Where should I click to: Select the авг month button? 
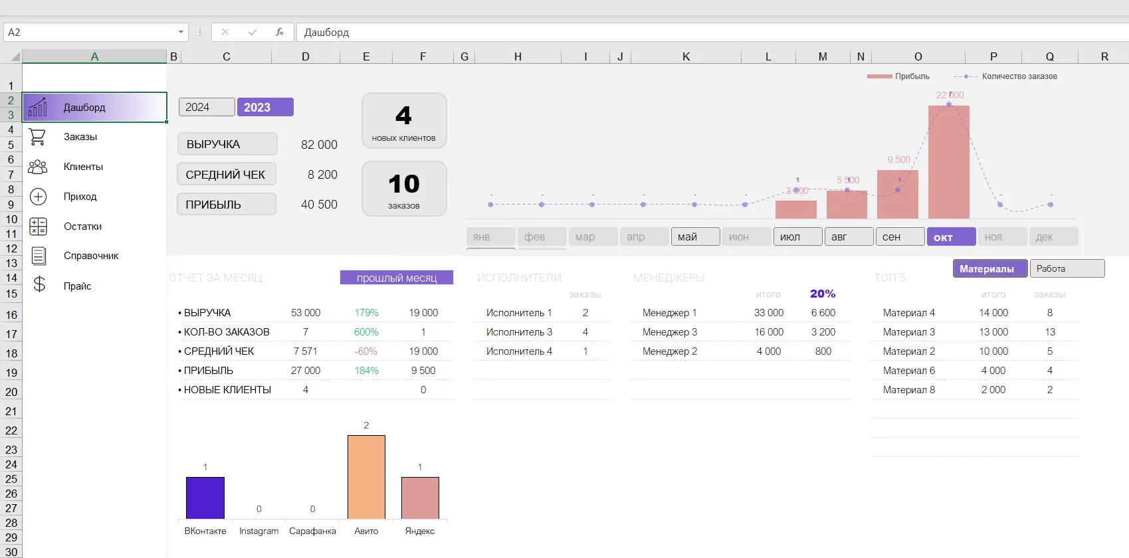[x=849, y=236]
